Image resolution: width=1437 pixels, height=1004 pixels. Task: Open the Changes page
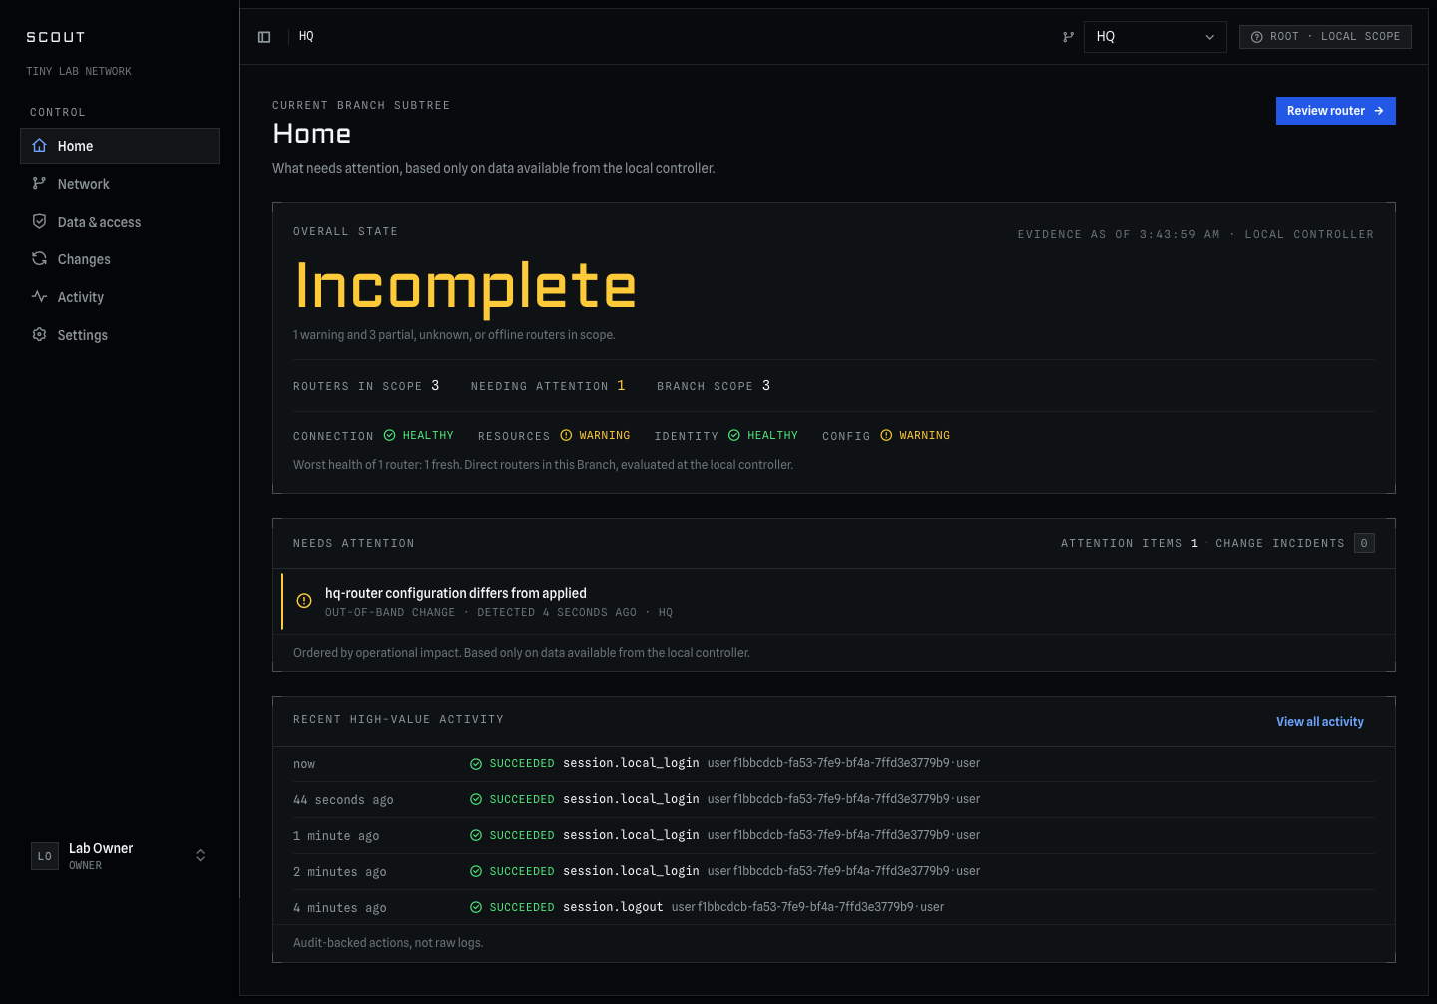[120, 259]
